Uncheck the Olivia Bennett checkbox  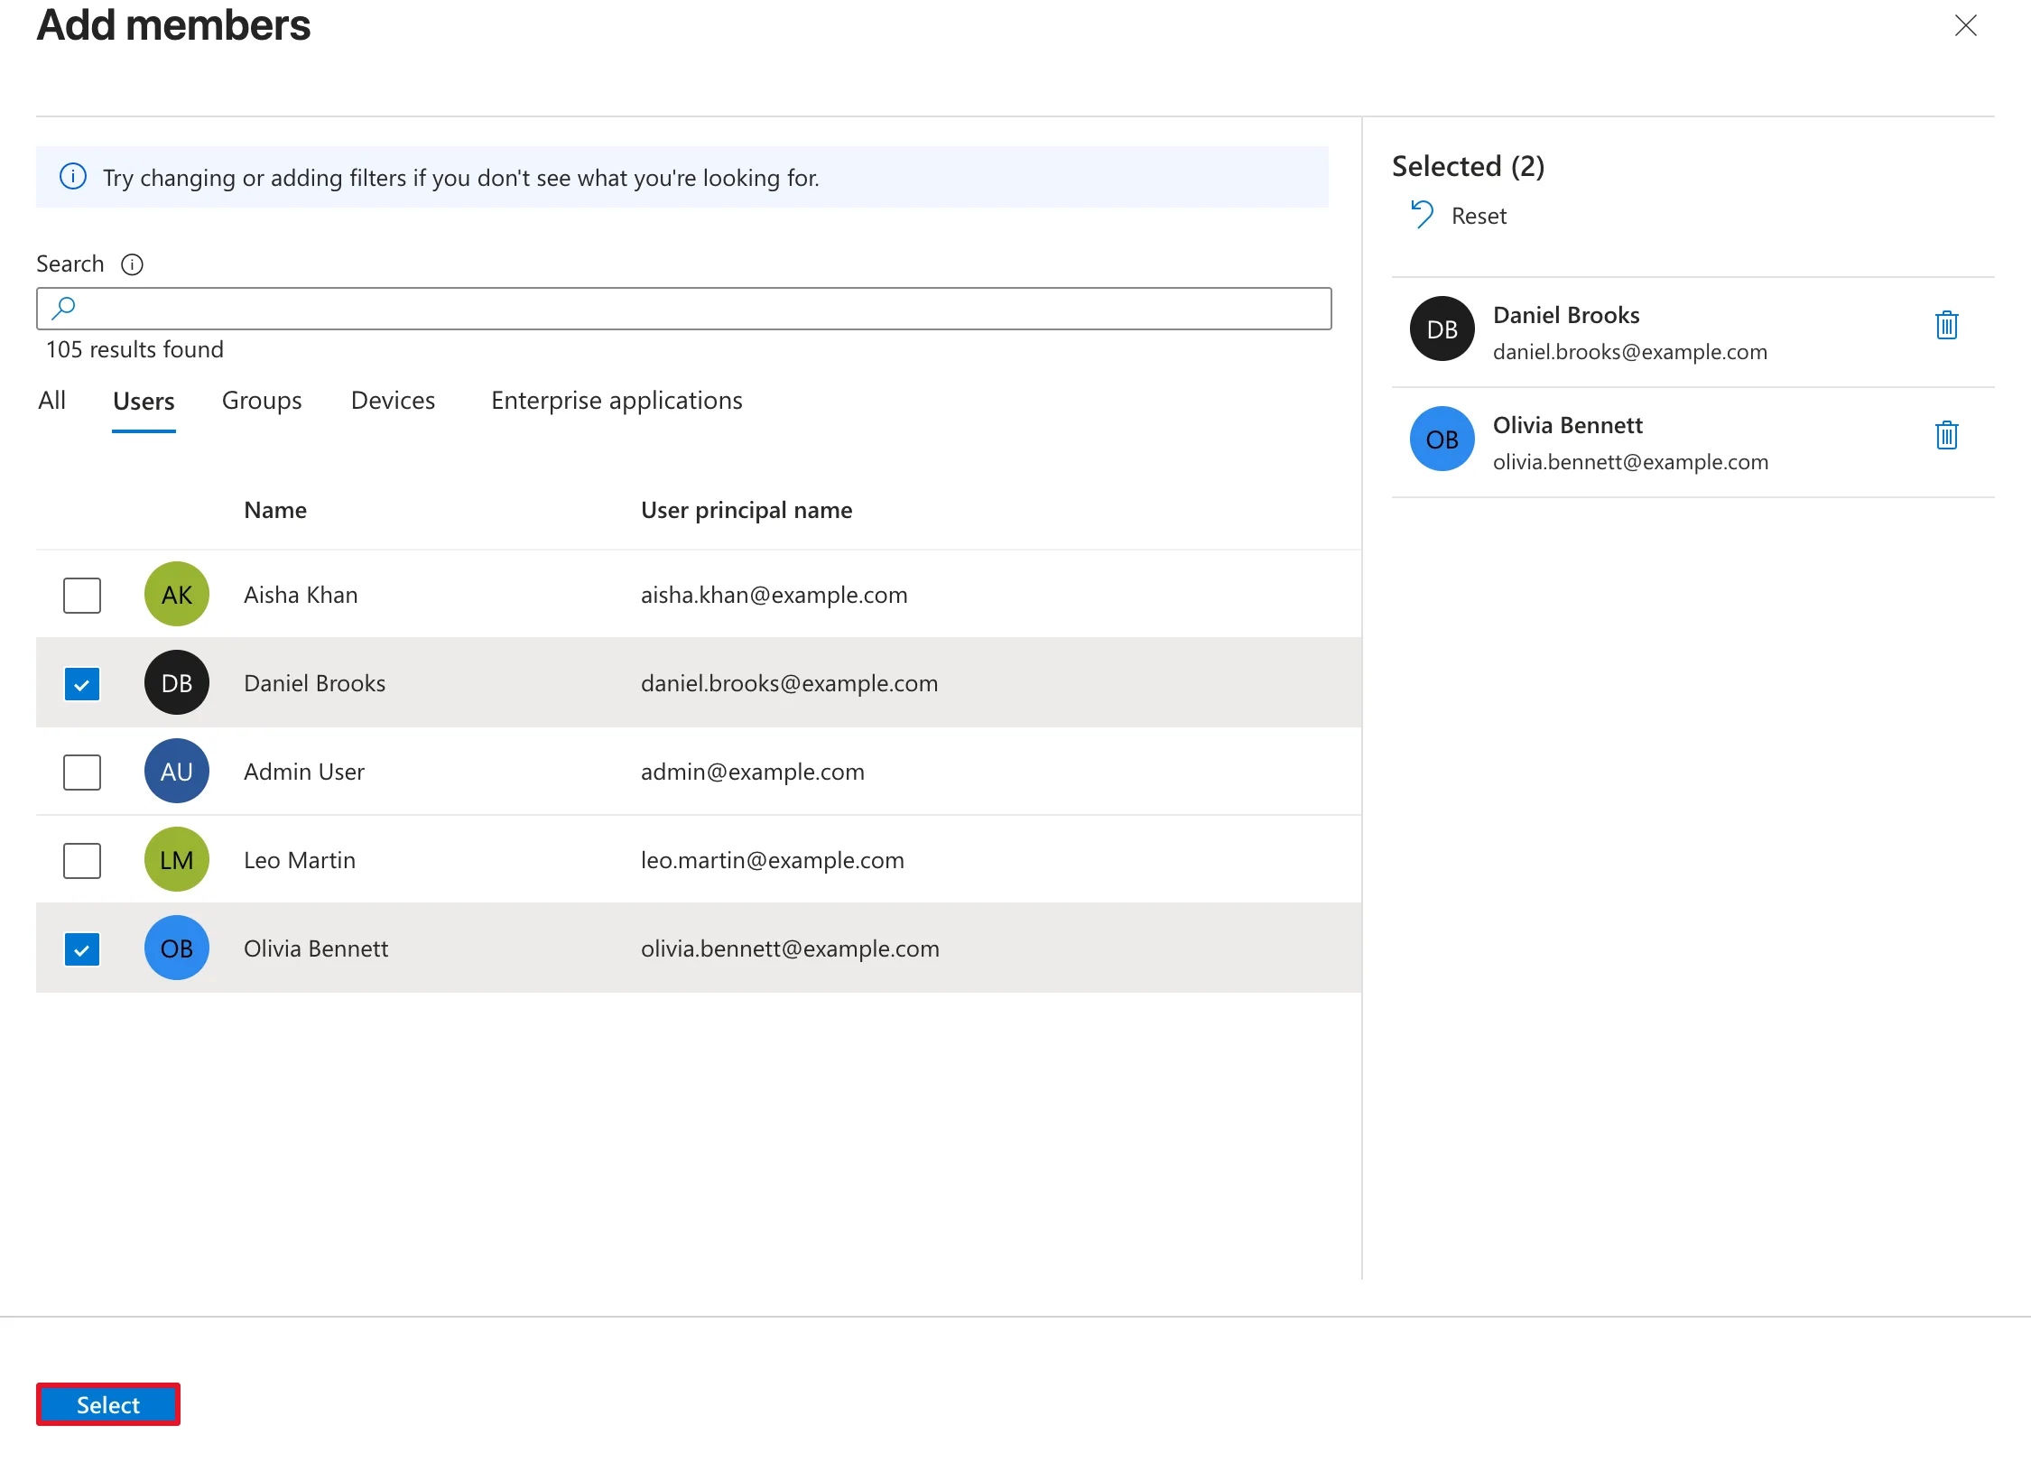pos(82,948)
